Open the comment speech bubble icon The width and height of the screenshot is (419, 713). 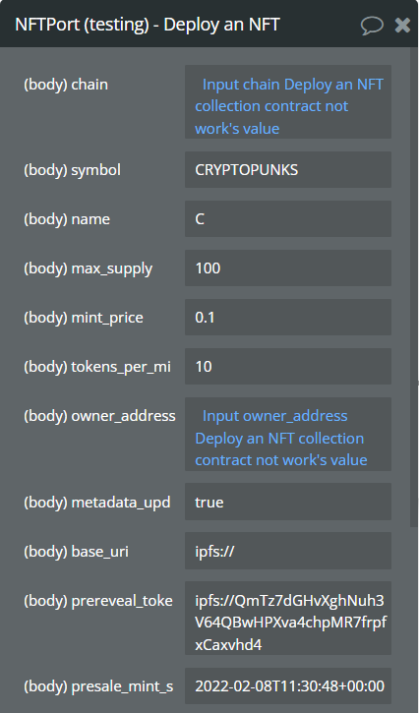(372, 25)
